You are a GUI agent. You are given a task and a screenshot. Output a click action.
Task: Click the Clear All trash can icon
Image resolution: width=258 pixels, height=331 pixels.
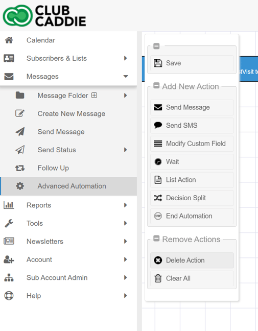point(158,278)
